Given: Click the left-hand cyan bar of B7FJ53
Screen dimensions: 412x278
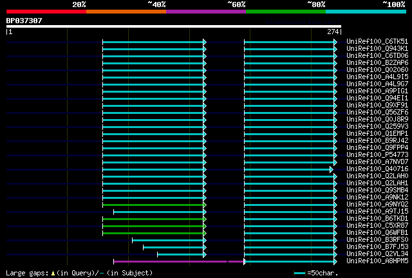Looking at the screenshot, I should [x=173, y=248].
